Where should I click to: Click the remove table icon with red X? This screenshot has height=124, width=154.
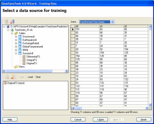tap(13, 77)
